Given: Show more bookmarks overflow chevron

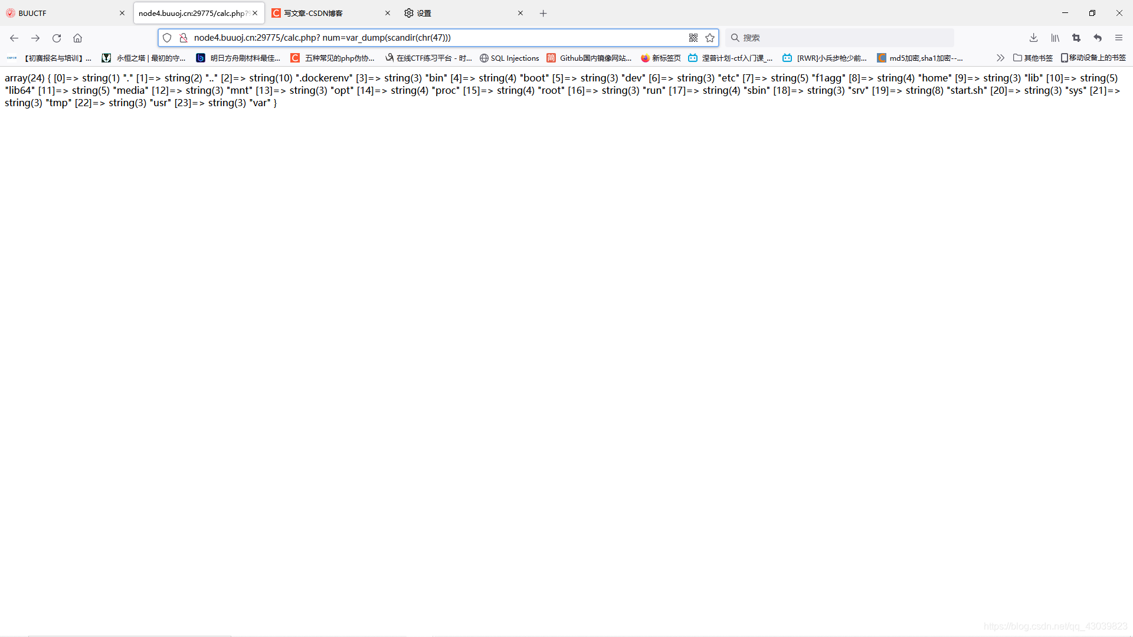Looking at the screenshot, I should click(1000, 58).
